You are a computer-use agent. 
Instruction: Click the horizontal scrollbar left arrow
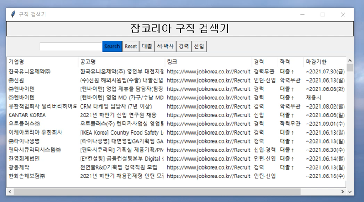(x=10, y=192)
